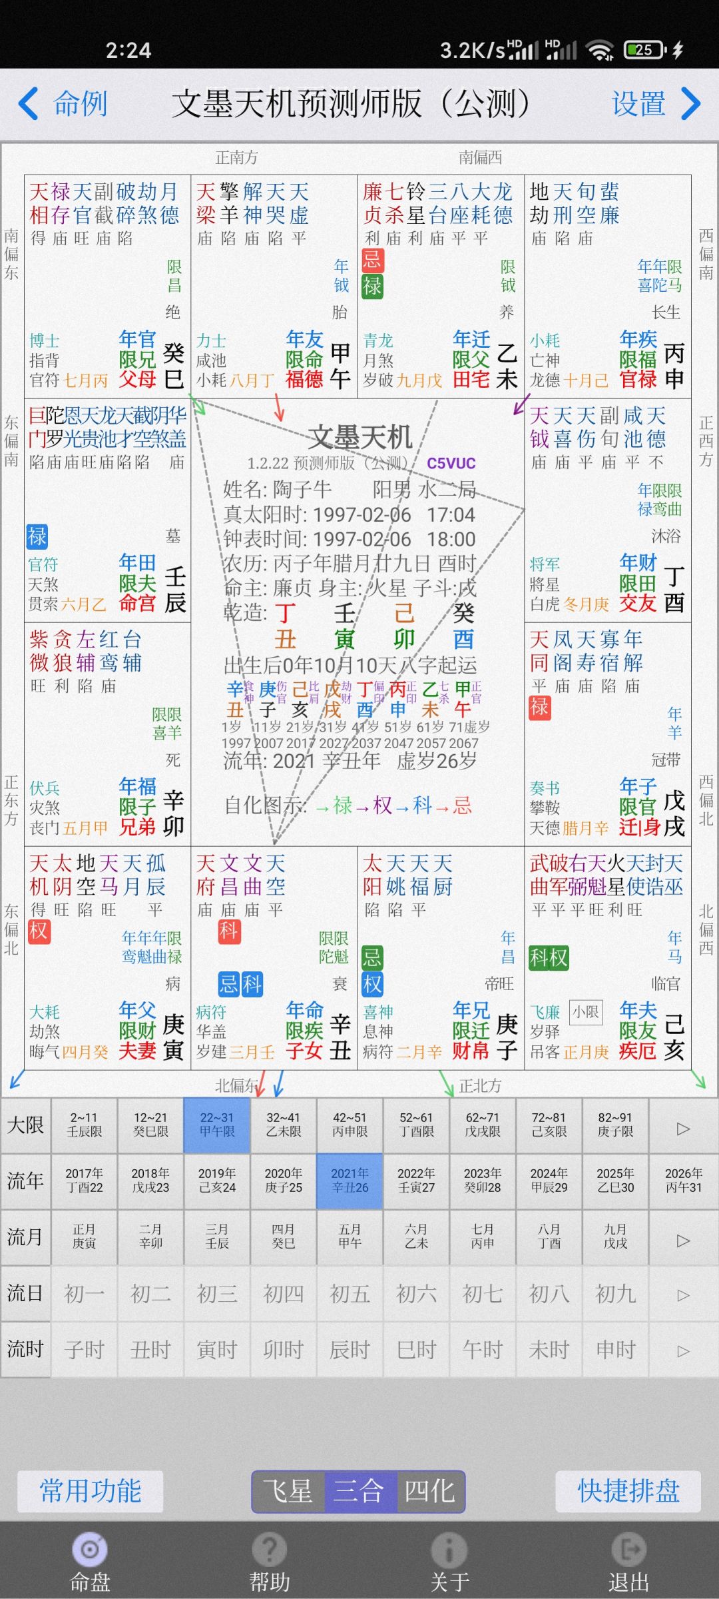Tap the 癸巳 palace cell
The height and width of the screenshot is (1599, 719).
tap(107, 286)
